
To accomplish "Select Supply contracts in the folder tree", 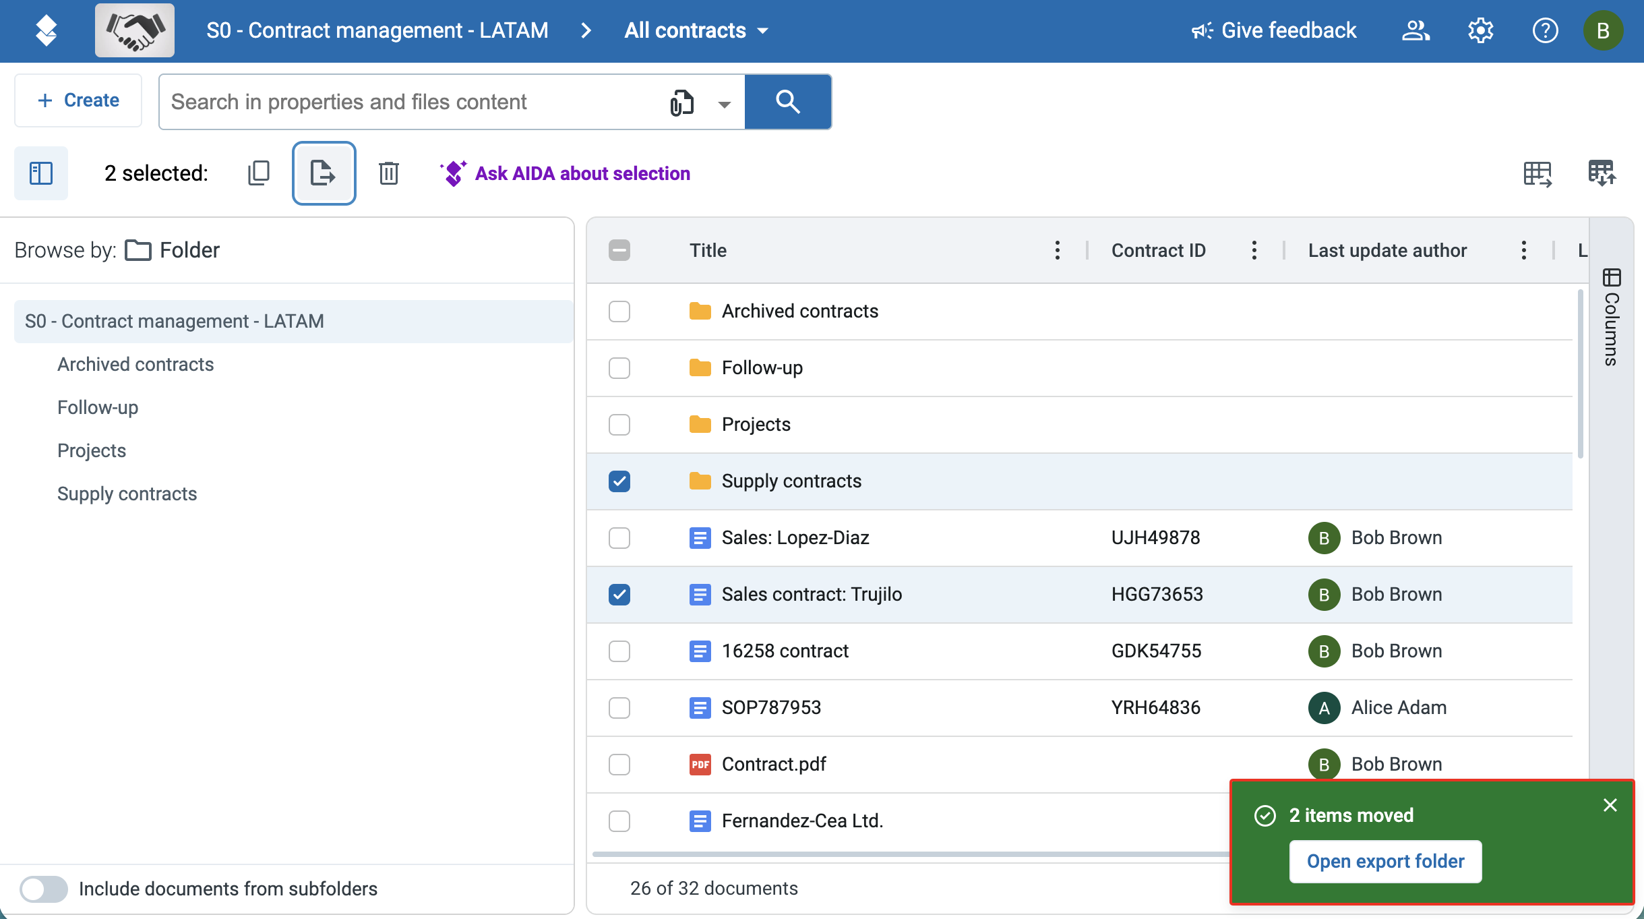I will (x=127, y=494).
